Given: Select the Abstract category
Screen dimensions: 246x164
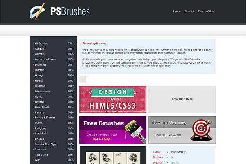Looking at the screenshot, I should coord(40,49).
